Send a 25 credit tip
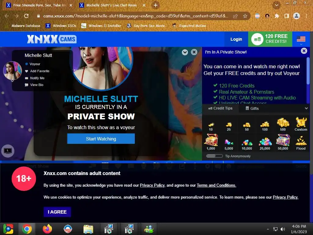 (229, 126)
